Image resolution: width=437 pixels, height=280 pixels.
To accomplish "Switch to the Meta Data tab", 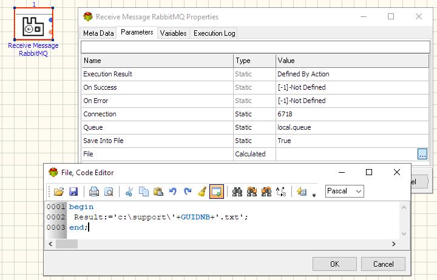I will [x=98, y=33].
